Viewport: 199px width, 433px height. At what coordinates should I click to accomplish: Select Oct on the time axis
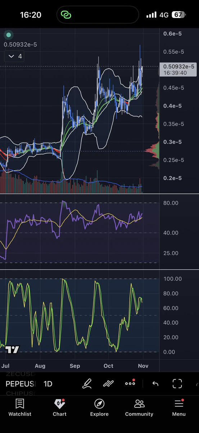click(108, 366)
